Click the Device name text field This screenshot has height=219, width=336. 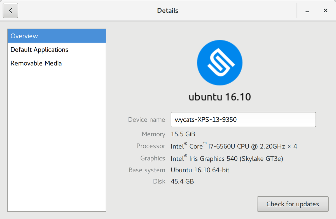243,120
